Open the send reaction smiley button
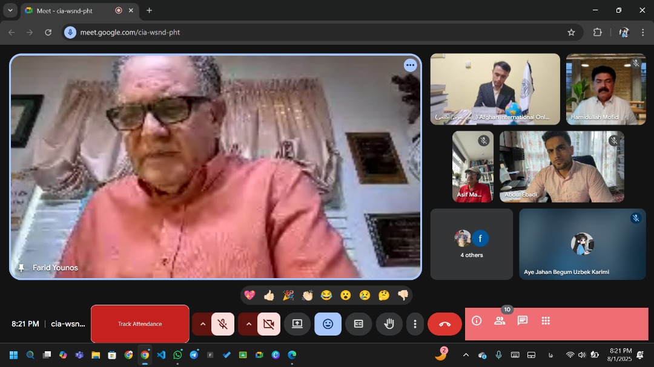This screenshot has width=654, height=367. 328,324
